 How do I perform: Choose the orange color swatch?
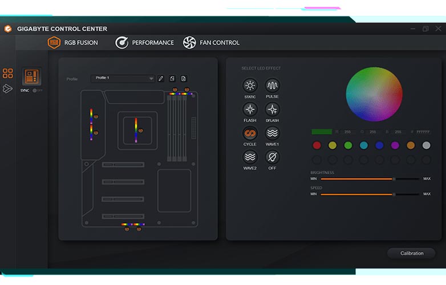pos(411,145)
